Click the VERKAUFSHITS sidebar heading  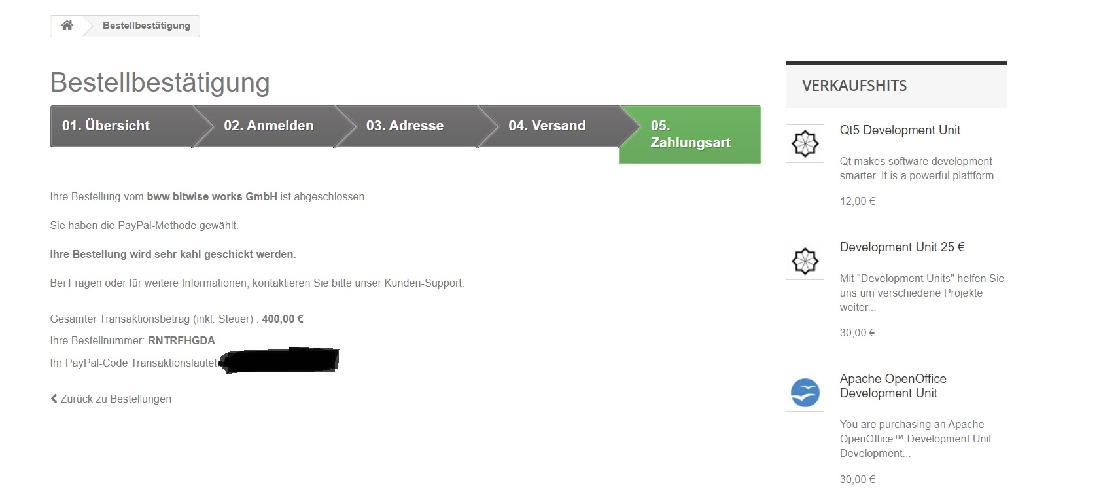tap(854, 86)
